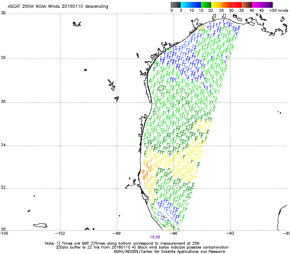This screenshot has width=290, height=254.
Task: Click the latitude label '28'
Action: 3,58
